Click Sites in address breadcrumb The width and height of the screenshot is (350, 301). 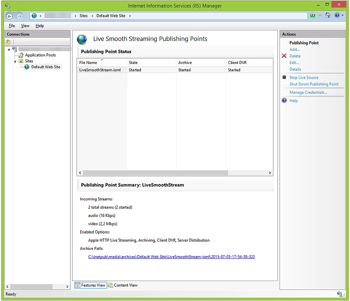(x=83, y=16)
